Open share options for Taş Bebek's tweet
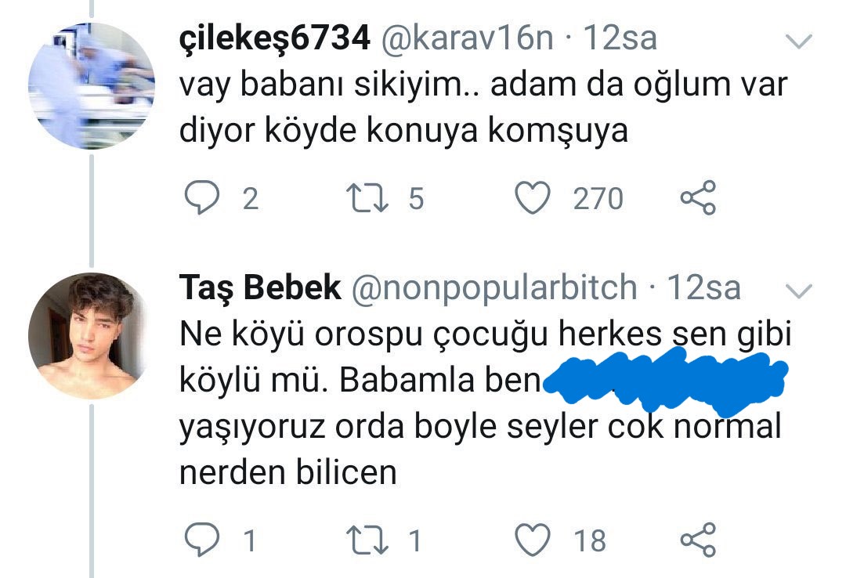846x578 pixels. click(697, 540)
